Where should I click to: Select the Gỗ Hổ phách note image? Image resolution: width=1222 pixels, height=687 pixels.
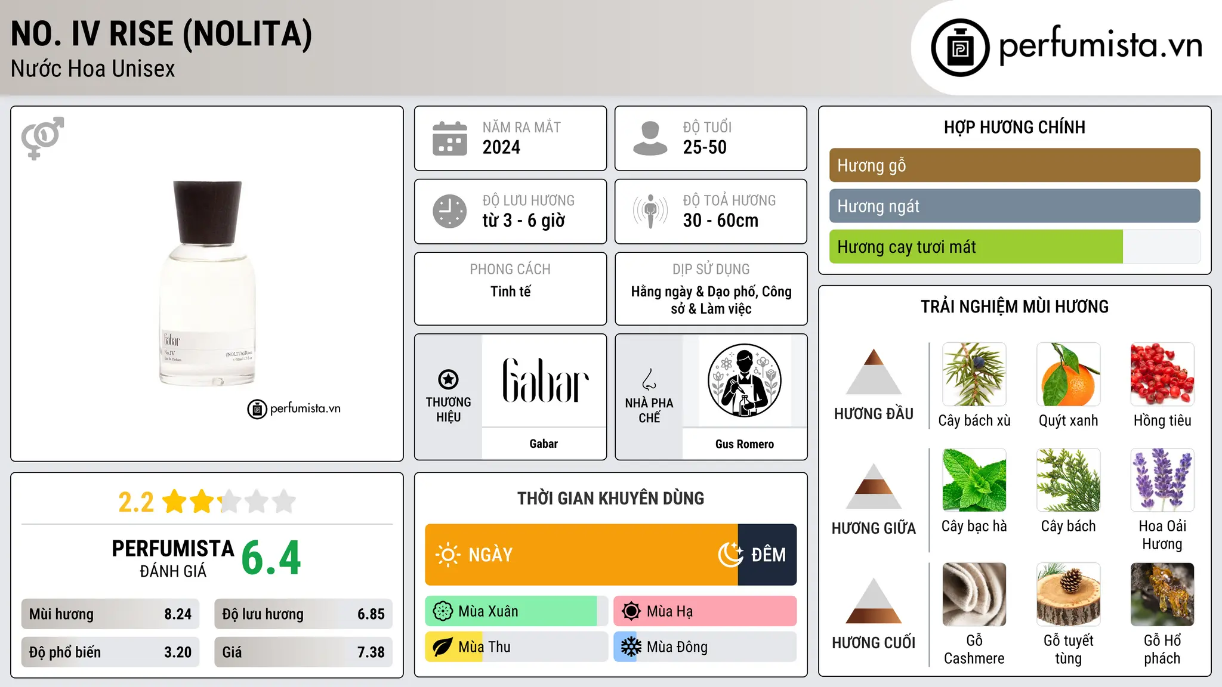click(1162, 595)
